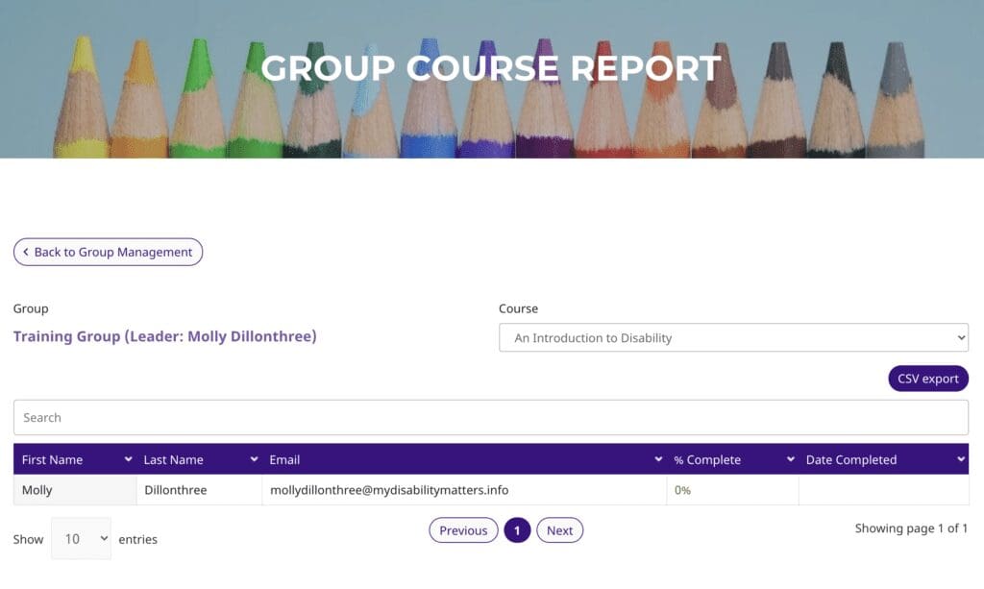984x589 pixels.
Task: Expand the 'An Introduction to Disability' course dropdown
Action: pyautogui.click(x=733, y=337)
